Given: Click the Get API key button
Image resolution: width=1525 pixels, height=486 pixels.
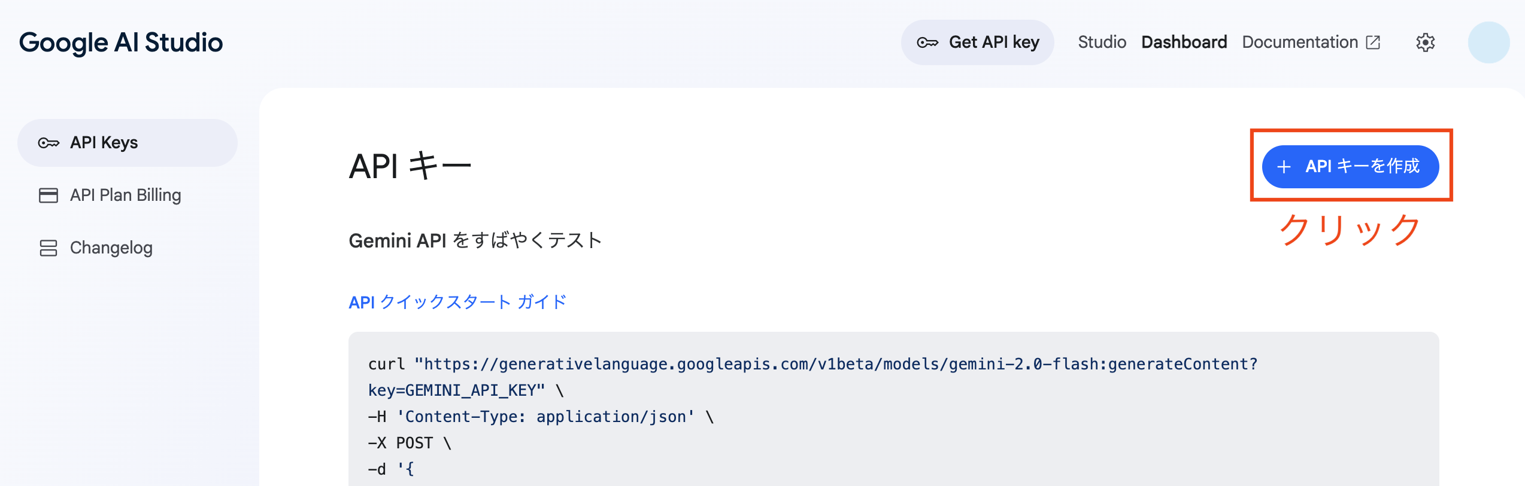Looking at the screenshot, I should click(x=977, y=42).
